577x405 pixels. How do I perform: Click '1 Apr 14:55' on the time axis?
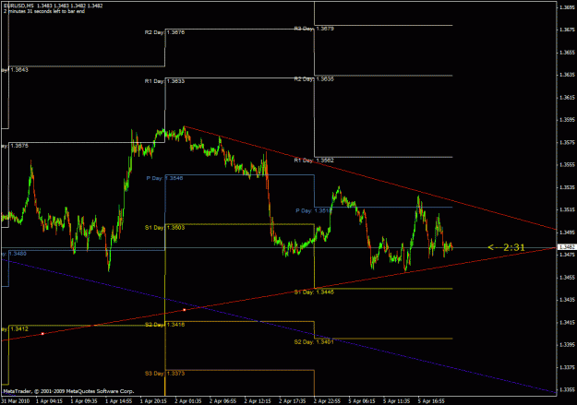(119, 401)
